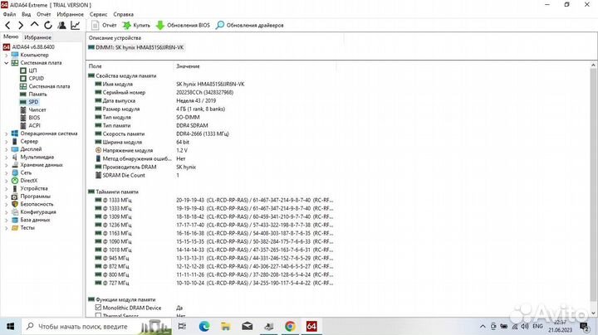Open File Explorer from the taskbar

[226, 326]
